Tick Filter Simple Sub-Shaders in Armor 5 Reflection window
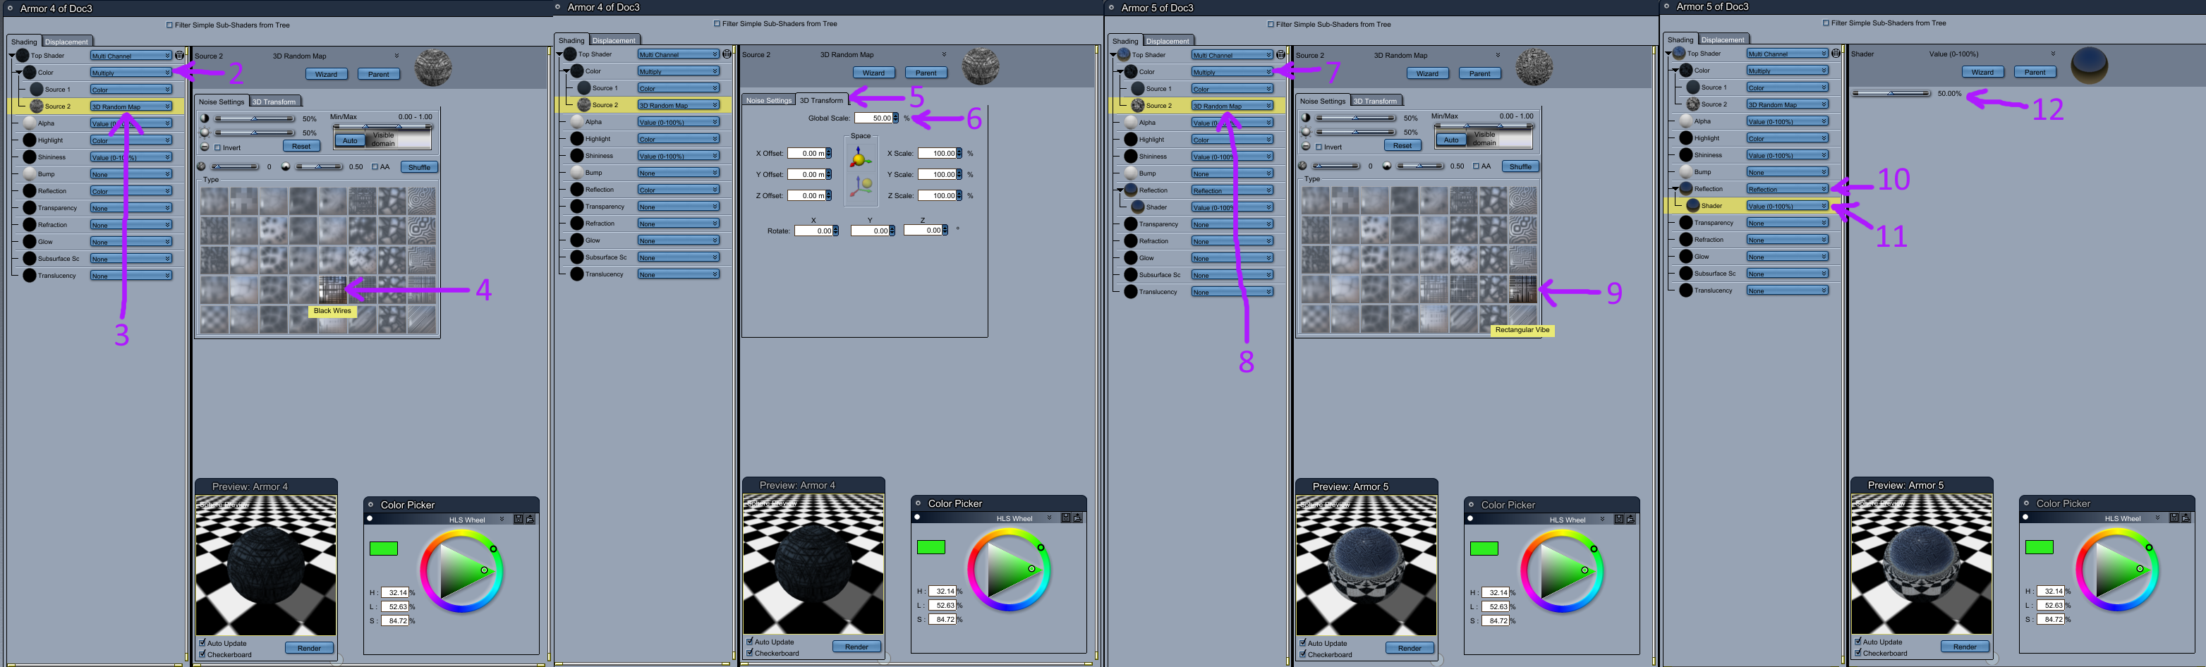2206x667 pixels. [1826, 23]
